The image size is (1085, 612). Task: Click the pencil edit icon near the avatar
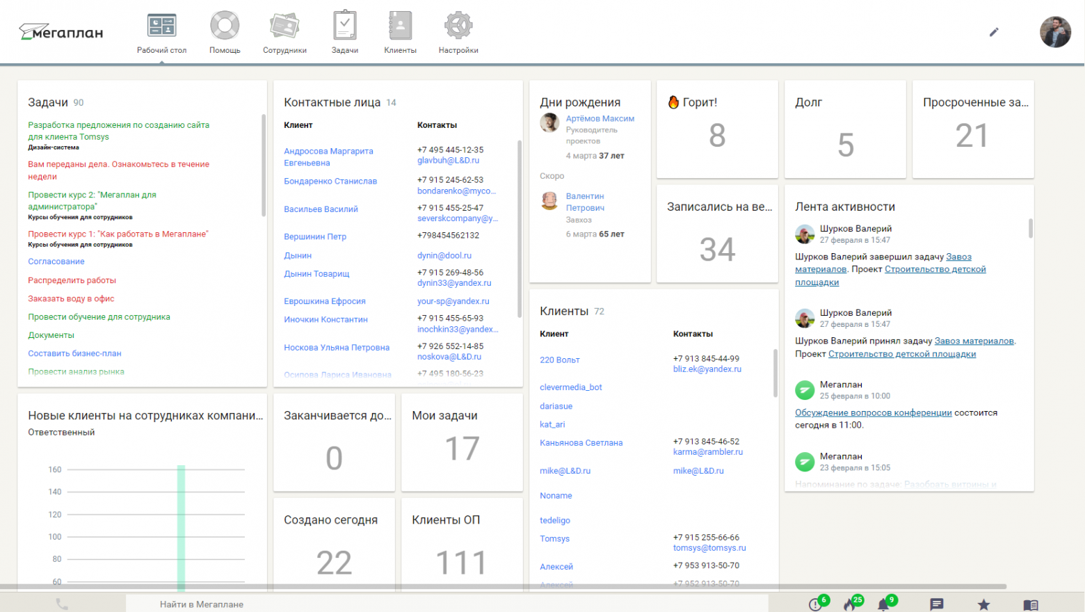coord(993,32)
